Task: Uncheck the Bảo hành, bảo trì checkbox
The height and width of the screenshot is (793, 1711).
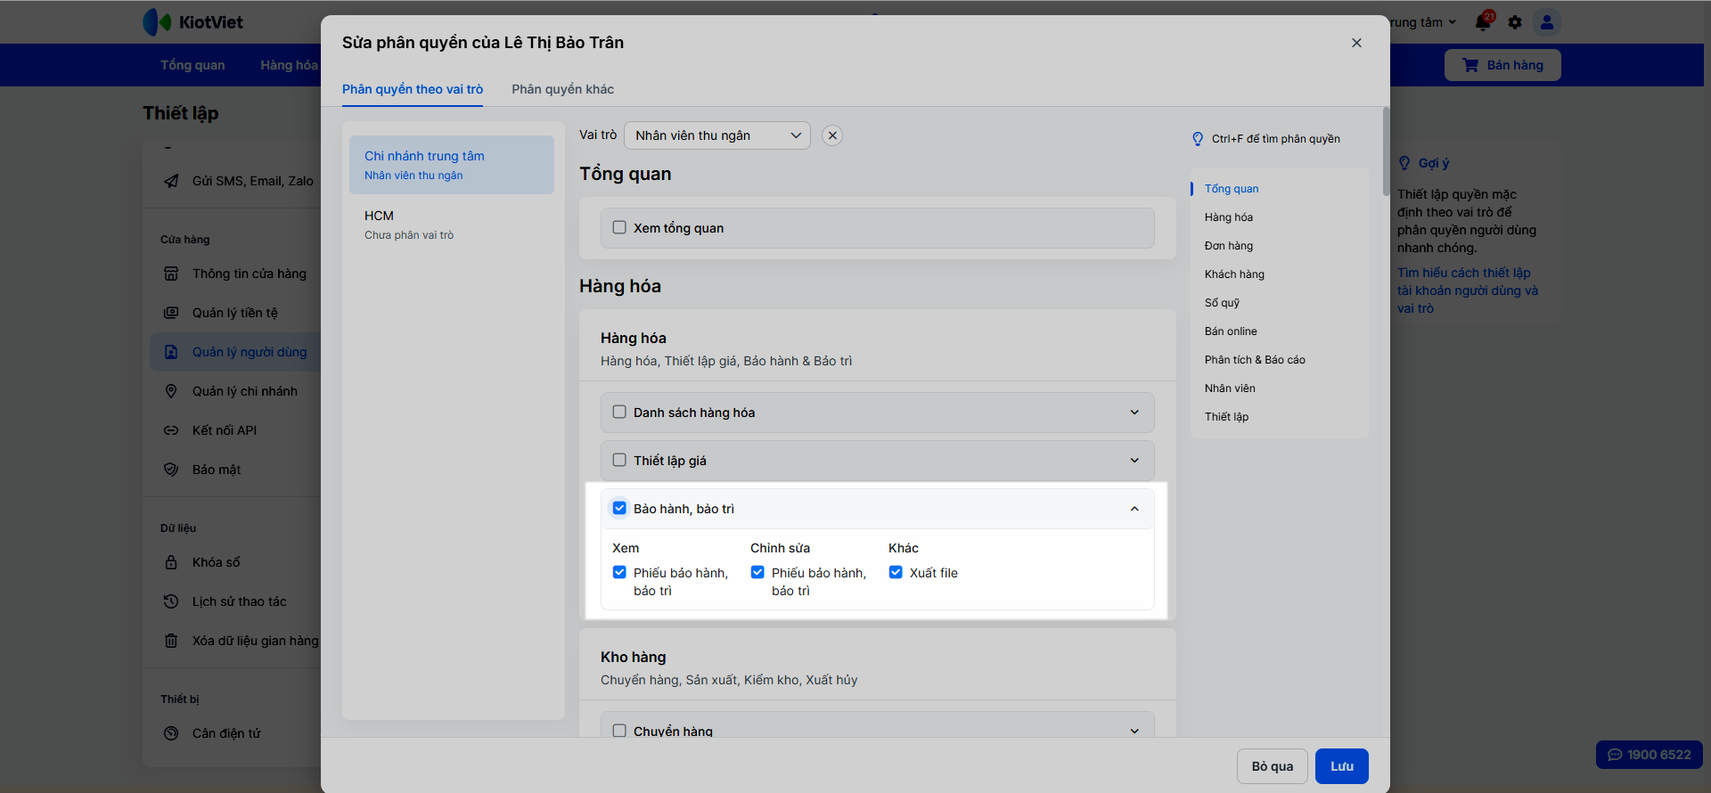Action: (x=619, y=508)
